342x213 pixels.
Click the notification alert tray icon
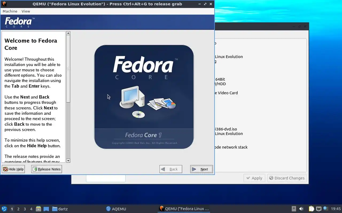[325, 208]
